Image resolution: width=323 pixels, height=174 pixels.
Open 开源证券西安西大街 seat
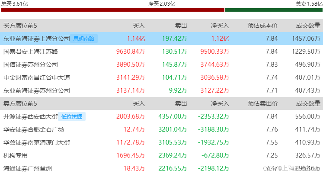(x=31, y=116)
